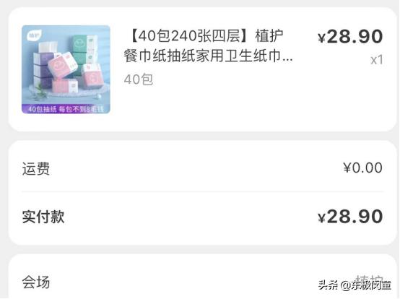
Task: Select the 实付款 row label
Action: [x=43, y=217]
